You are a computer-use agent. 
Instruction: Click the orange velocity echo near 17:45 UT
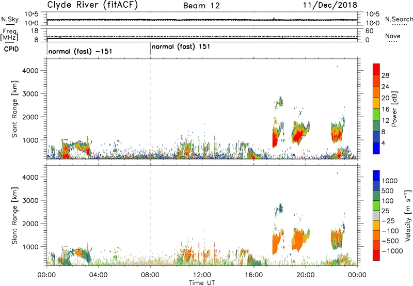tap(276, 243)
